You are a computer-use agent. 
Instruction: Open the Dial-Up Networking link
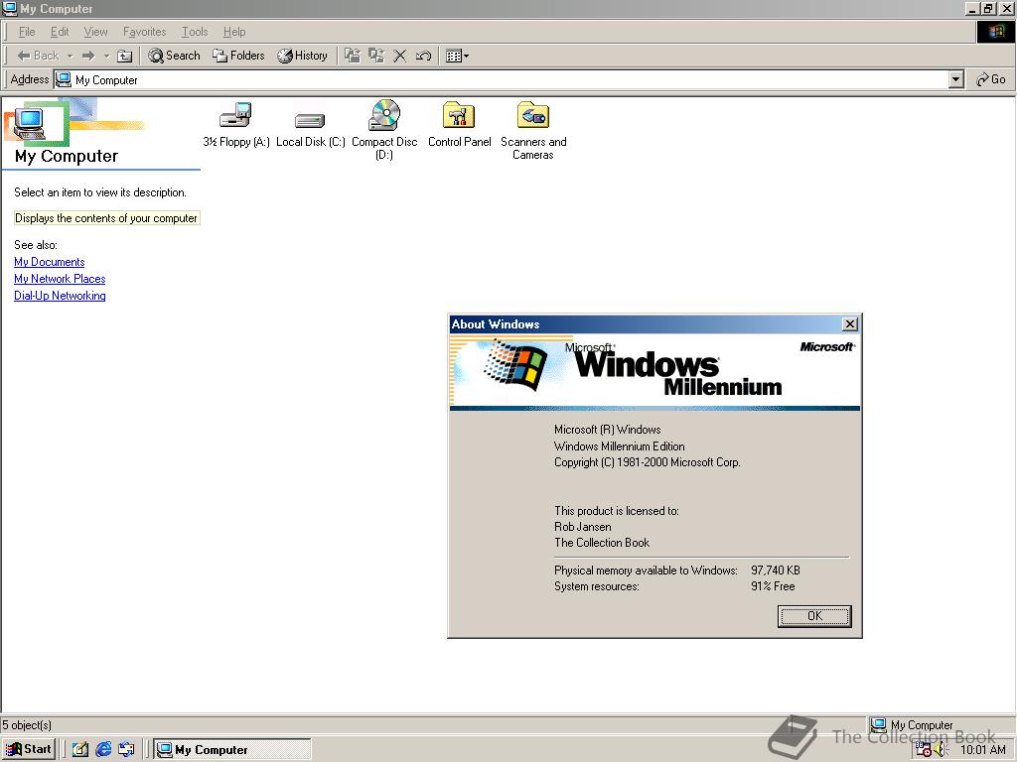pyautogui.click(x=60, y=296)
